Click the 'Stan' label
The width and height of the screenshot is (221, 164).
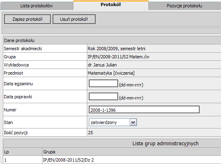pyautogui.click(x=8, y=122)
